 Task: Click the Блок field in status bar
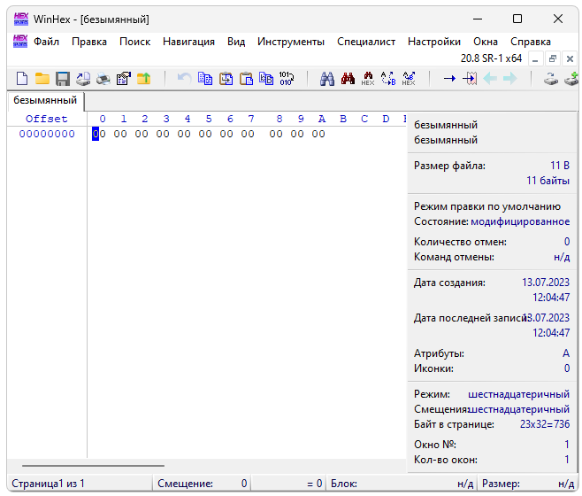pyautogui.click(x=402, y=484)
